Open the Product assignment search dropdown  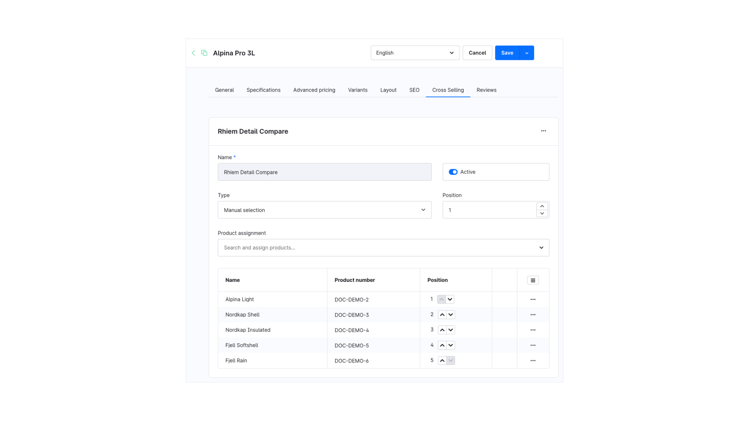click(383, 248)
